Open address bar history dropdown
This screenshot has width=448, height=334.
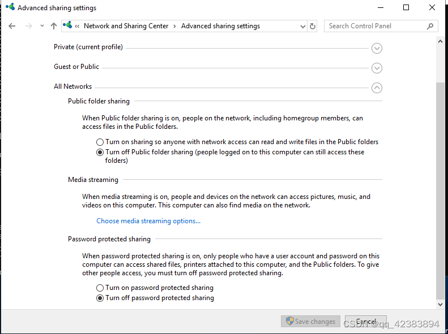pos(303,27)
